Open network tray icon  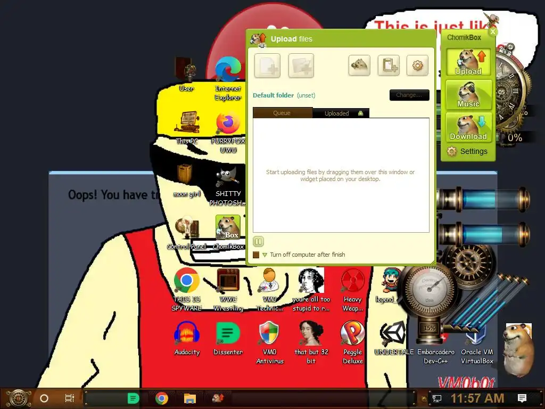pos(437,398)
